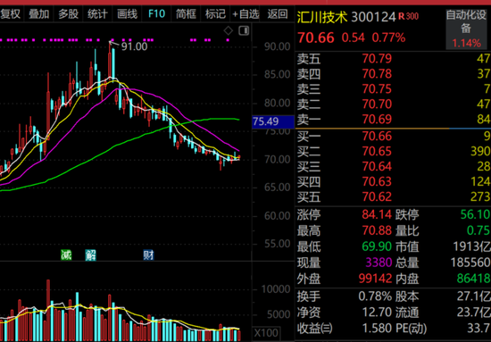Open the 标记 marker option
This screenshot has width=491, height=342.
215,14
